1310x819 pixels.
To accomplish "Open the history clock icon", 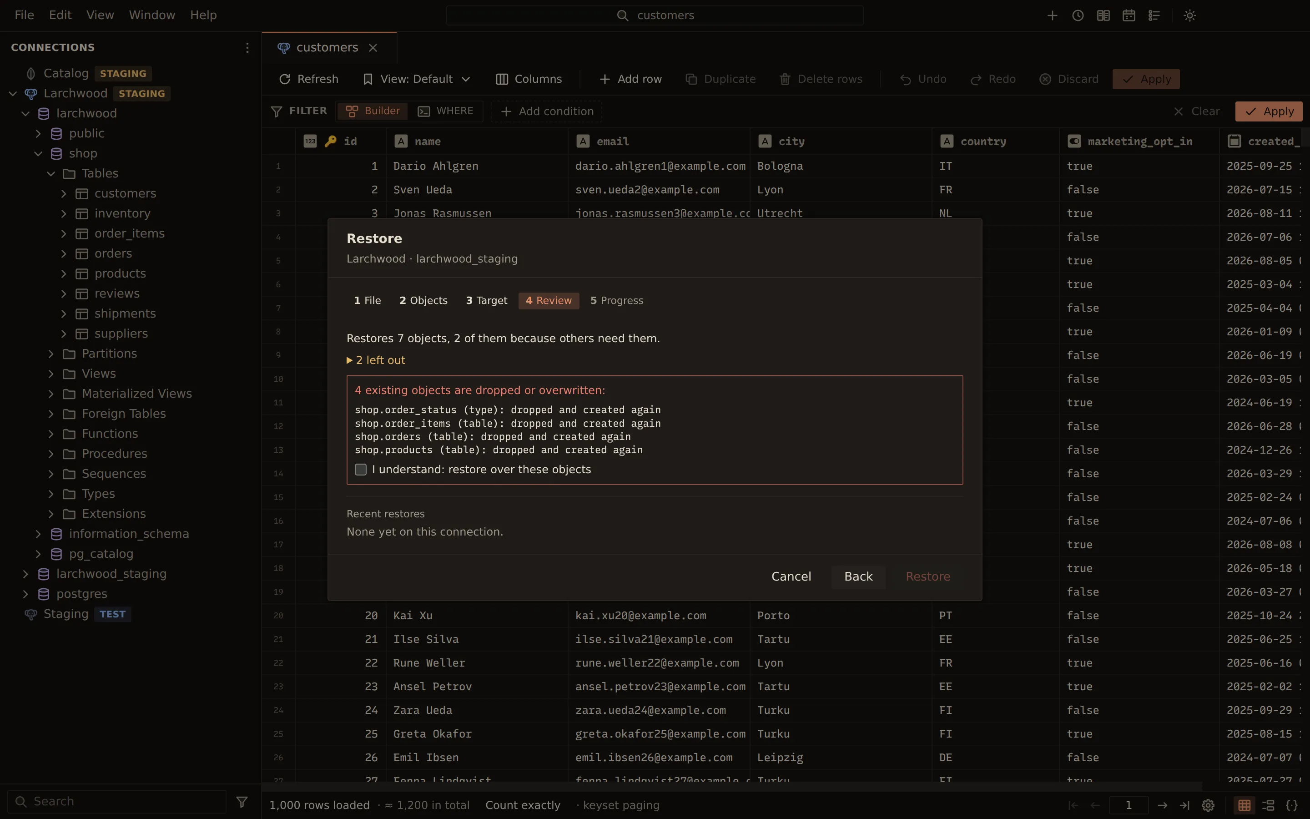I will tap(1078, 16).
